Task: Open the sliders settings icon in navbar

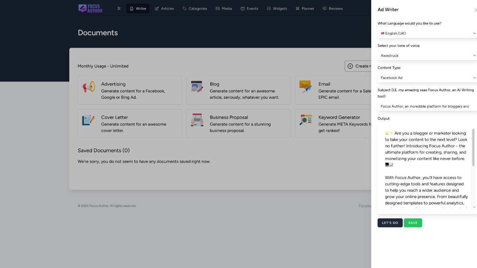Action: coord(119,9)
